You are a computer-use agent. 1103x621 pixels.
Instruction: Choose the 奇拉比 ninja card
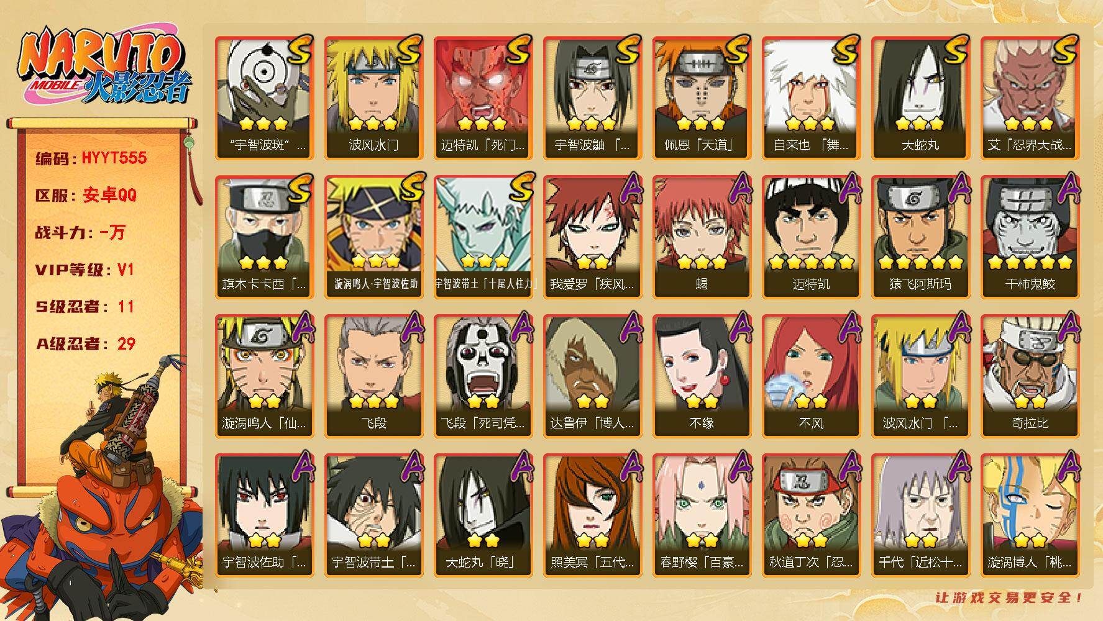pos(1030,376)
